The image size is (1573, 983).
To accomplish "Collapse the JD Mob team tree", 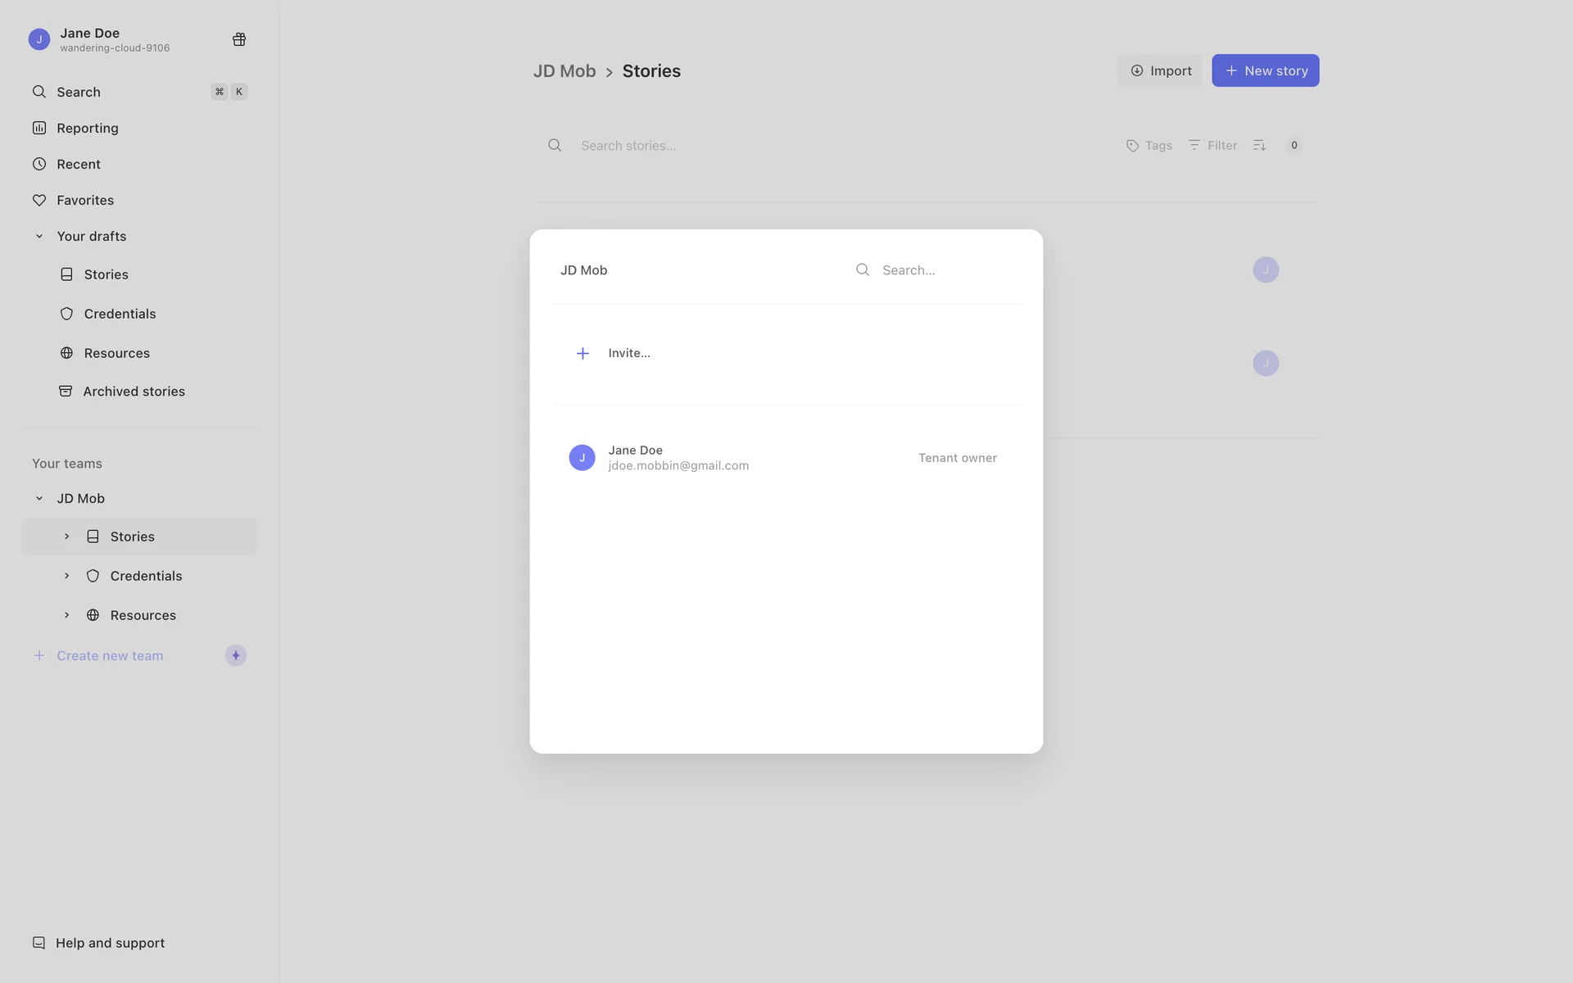I will [x=39, y=498].
